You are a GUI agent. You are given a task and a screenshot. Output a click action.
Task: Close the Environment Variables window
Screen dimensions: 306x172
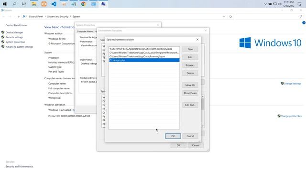(x=206, y=31)
